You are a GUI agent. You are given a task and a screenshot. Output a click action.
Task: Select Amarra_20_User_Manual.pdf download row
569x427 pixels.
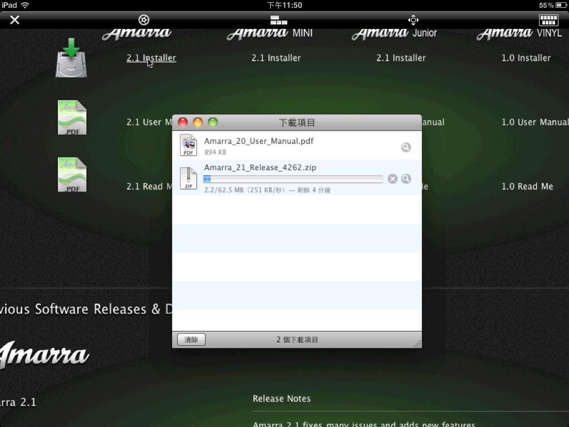coord(297,145)
